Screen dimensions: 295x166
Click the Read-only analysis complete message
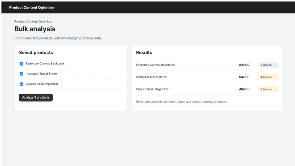point(181,102)
